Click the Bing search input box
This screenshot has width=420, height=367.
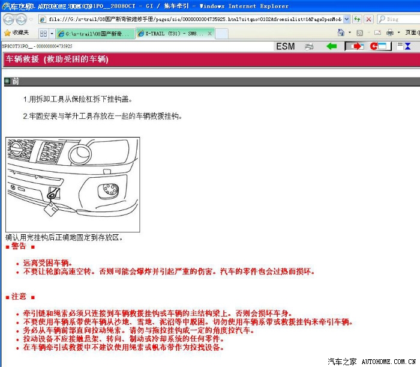coord(399,19)
